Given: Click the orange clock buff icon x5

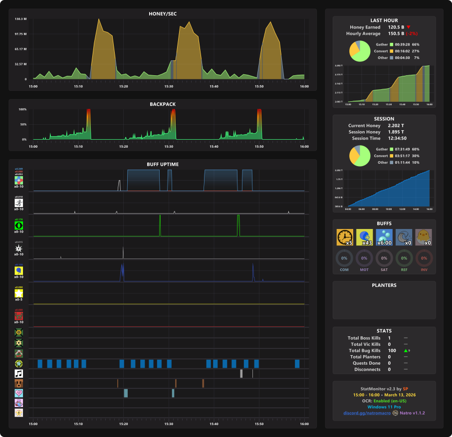Looking at the screenshot, I should [x=345, y=237].
